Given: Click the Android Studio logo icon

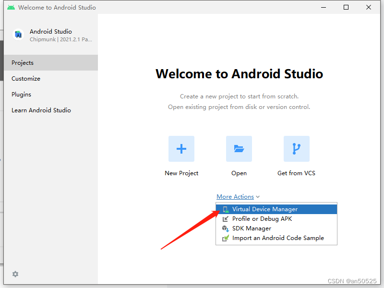Looking at the screenshot, I should point(18,35).
